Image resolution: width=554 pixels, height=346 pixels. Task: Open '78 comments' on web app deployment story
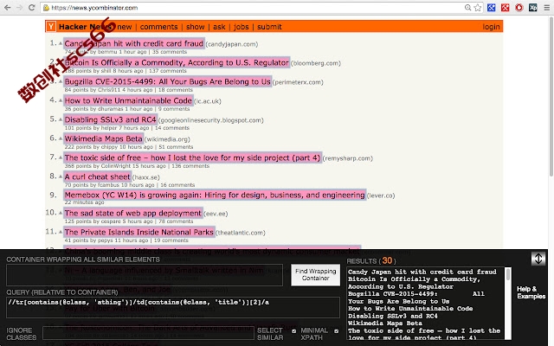click(x=176, y=221)
